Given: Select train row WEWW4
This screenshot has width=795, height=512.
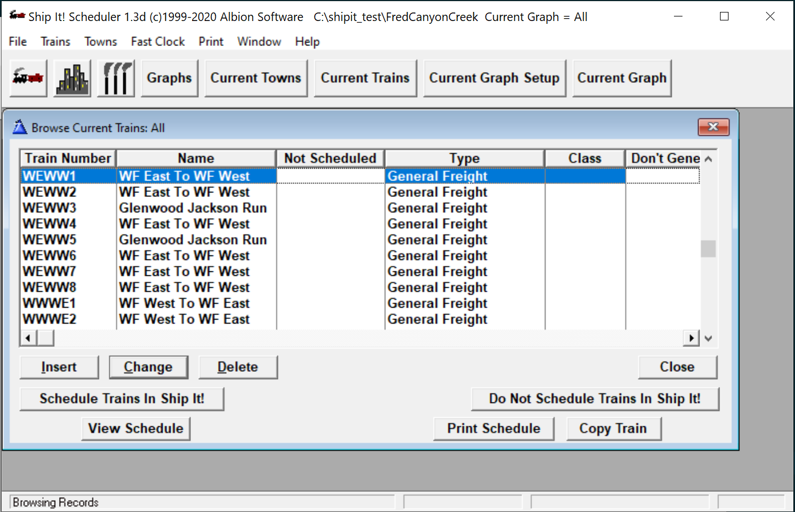Looking at the screenshot, I should 360,224.
